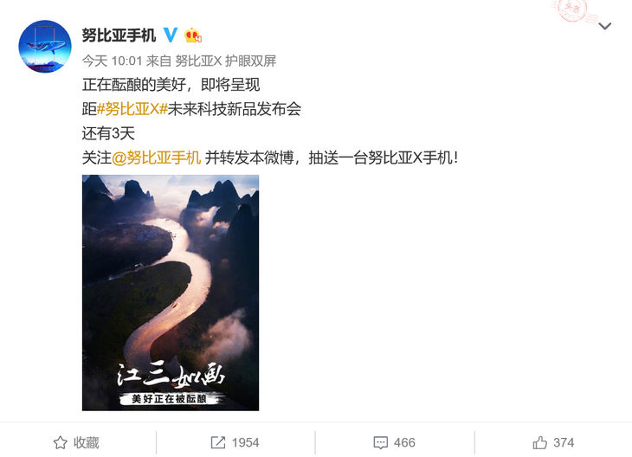
Task: Open the repost list showing 1954
Action: [246, 442]
